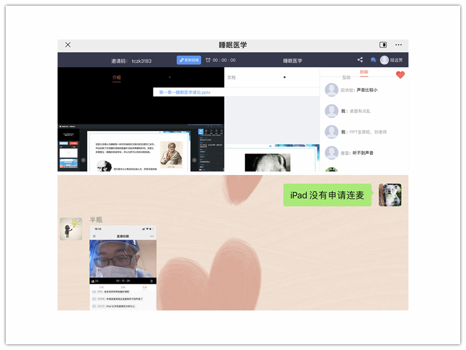
Task: Click the share icon in the header
Action: click(360, 60)
